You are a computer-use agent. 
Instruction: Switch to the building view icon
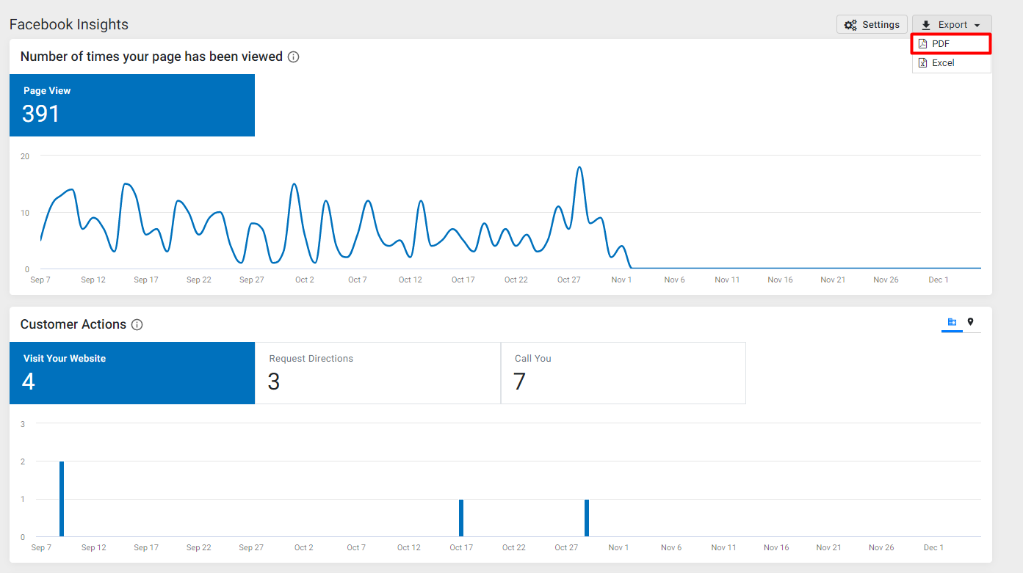coord(952,322)
